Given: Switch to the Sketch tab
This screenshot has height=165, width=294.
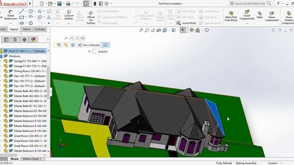Looking at the screenshot, I should [x=27, y=29].
